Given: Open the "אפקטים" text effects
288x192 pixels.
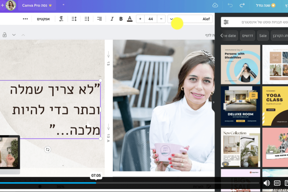Looking at the screenshot, I should [x=43, y=19].
